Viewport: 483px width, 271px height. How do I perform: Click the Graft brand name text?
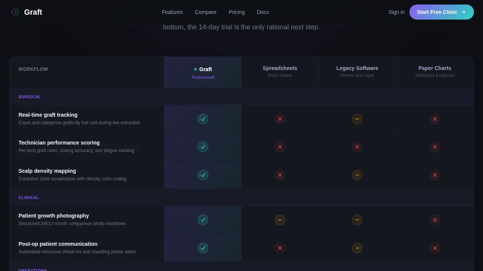[33, 12]
